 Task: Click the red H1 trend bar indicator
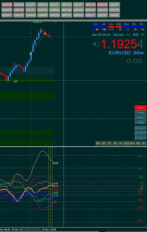(x=111, y=27)
